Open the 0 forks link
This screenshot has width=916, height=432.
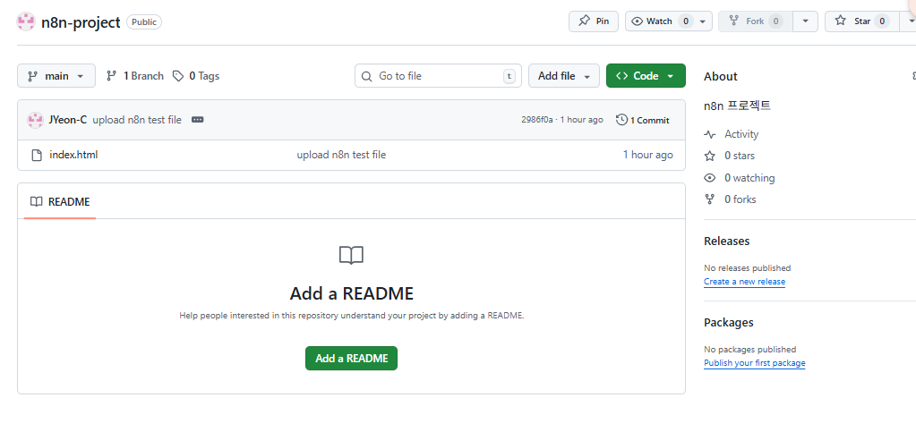[x=741, y=199]
